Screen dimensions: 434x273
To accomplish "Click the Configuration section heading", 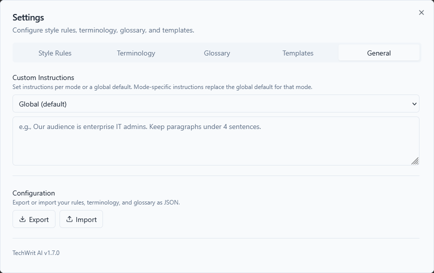I will pyautogui.click(x=33, y=193).
